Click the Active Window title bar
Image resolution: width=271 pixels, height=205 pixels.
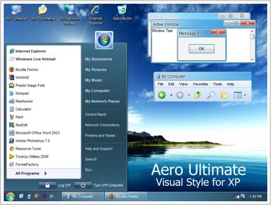point(187,24)
